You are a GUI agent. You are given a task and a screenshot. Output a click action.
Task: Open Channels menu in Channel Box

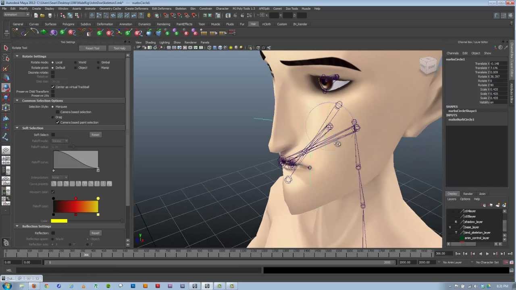[452, 53]
